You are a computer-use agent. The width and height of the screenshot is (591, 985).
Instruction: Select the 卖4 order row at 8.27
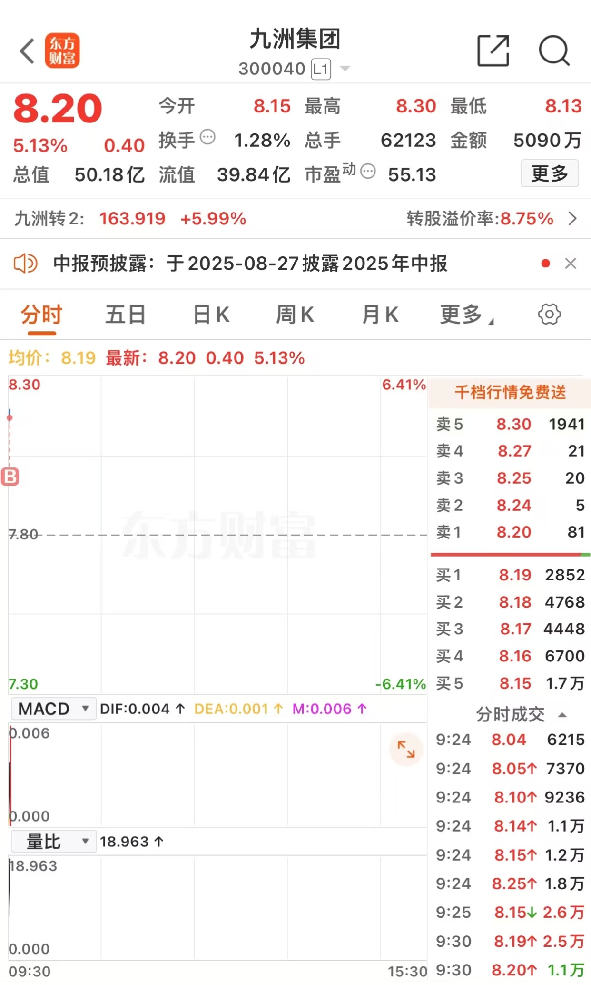[510, 451]
